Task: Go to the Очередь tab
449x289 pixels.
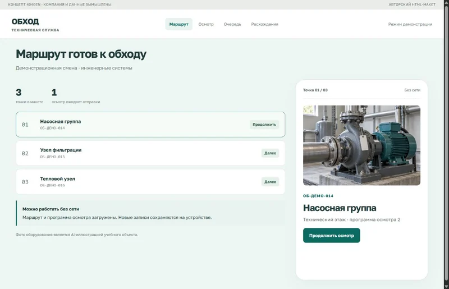Action: (232, 24)
